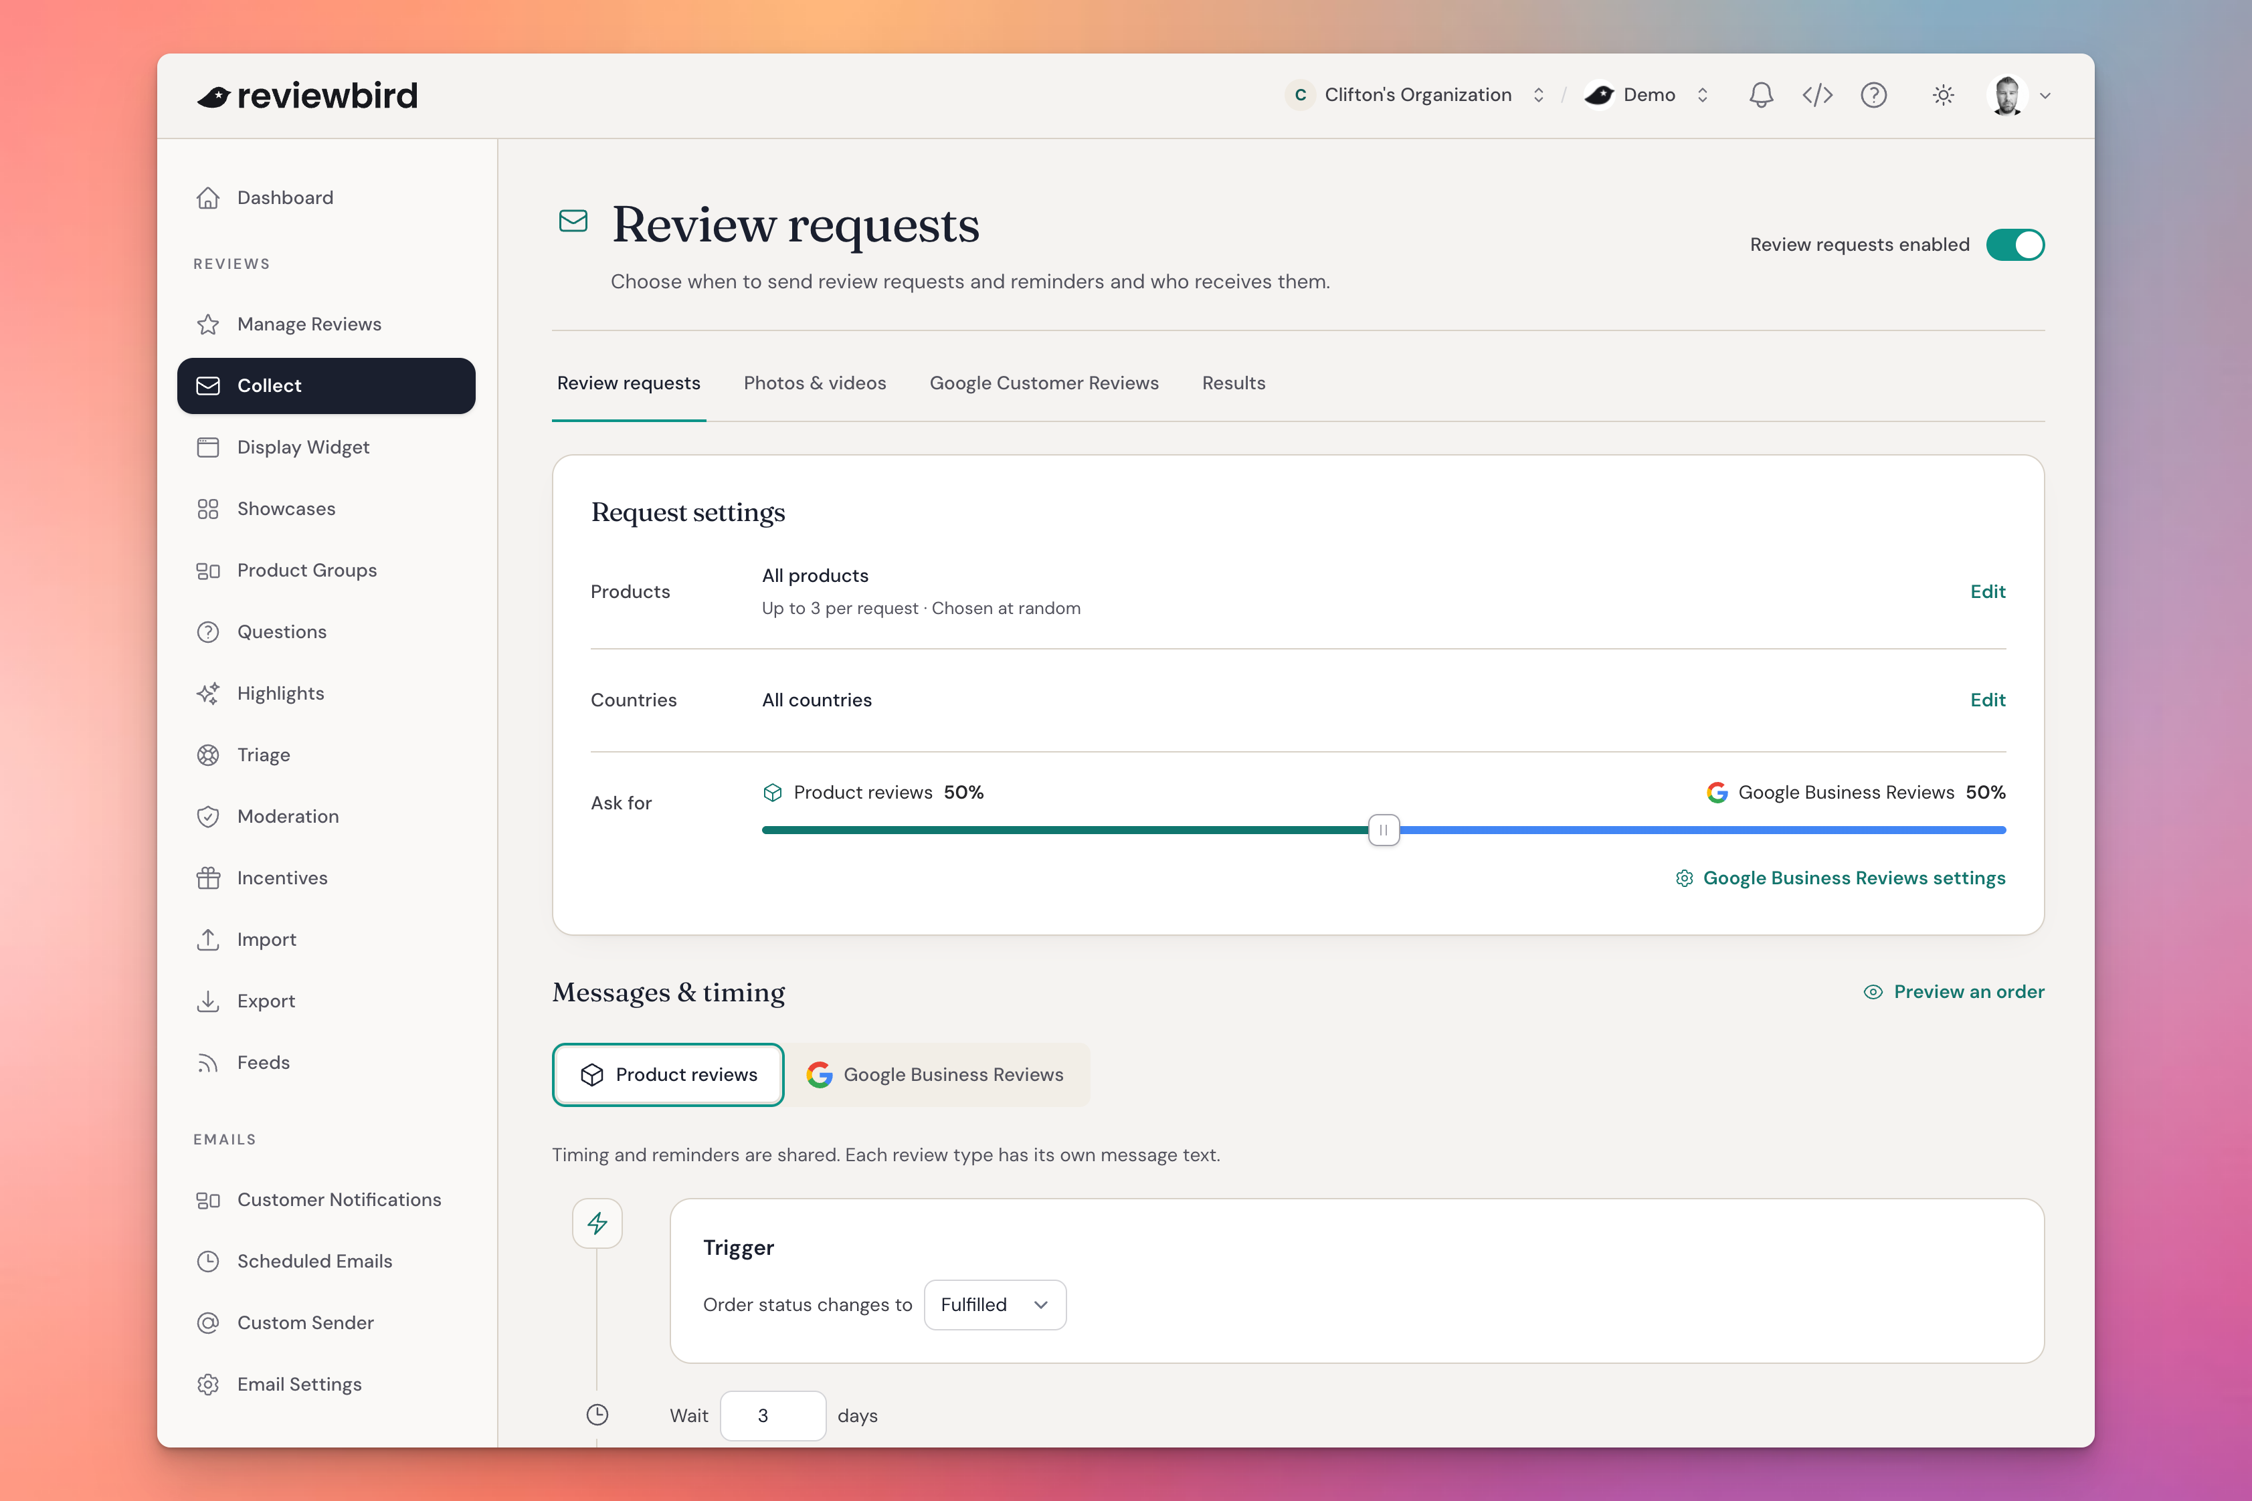Toggle light theme with sun icon

pyautogui.click(x=1943, y=95)
